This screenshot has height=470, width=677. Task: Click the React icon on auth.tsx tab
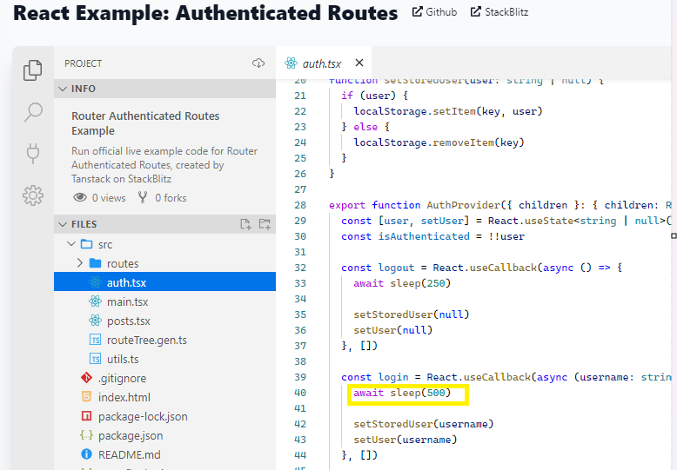coord(291,63)
